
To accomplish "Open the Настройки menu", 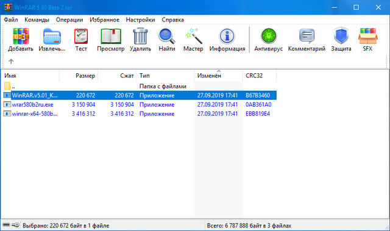I will coord(140,20).
